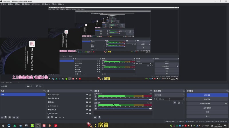Undock the Sources panel
The image size is (229, 128).
coord(91,91)
